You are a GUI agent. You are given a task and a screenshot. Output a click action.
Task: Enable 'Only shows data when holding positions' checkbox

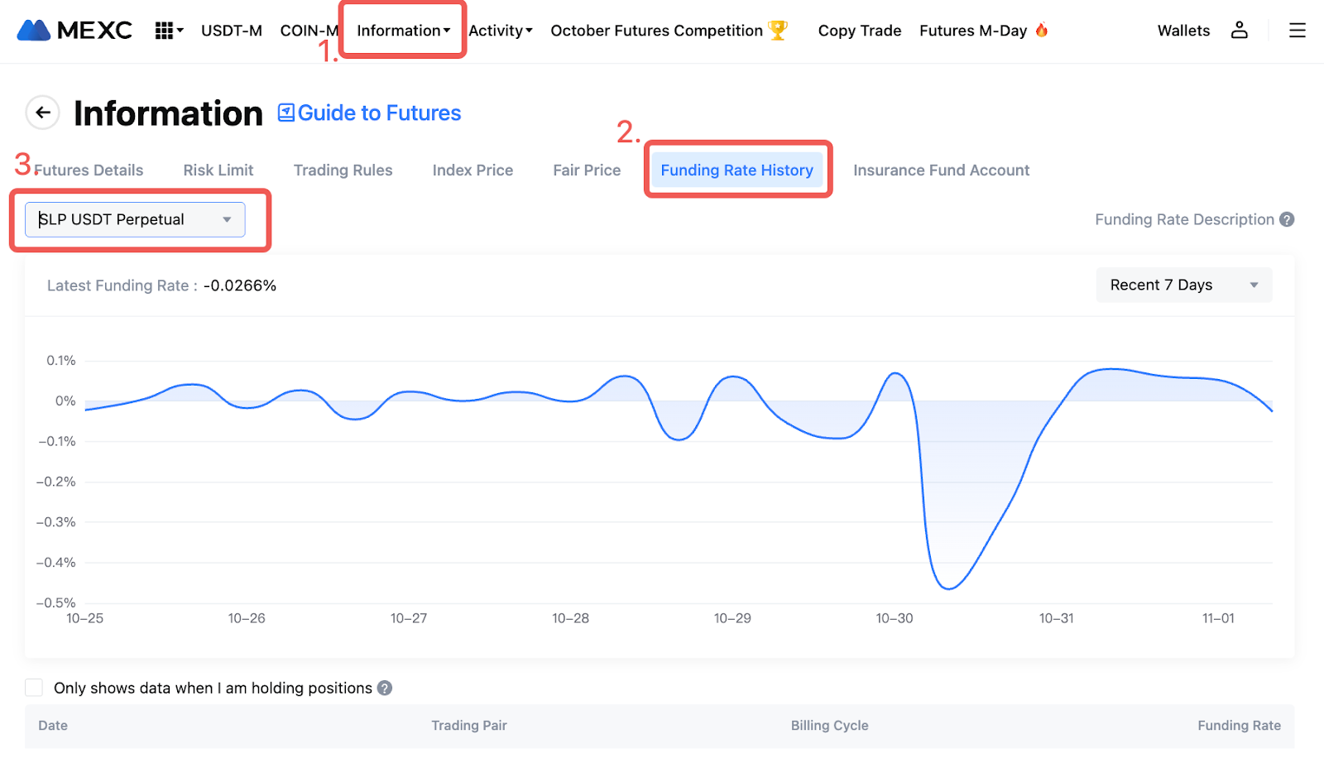point(34,688)
